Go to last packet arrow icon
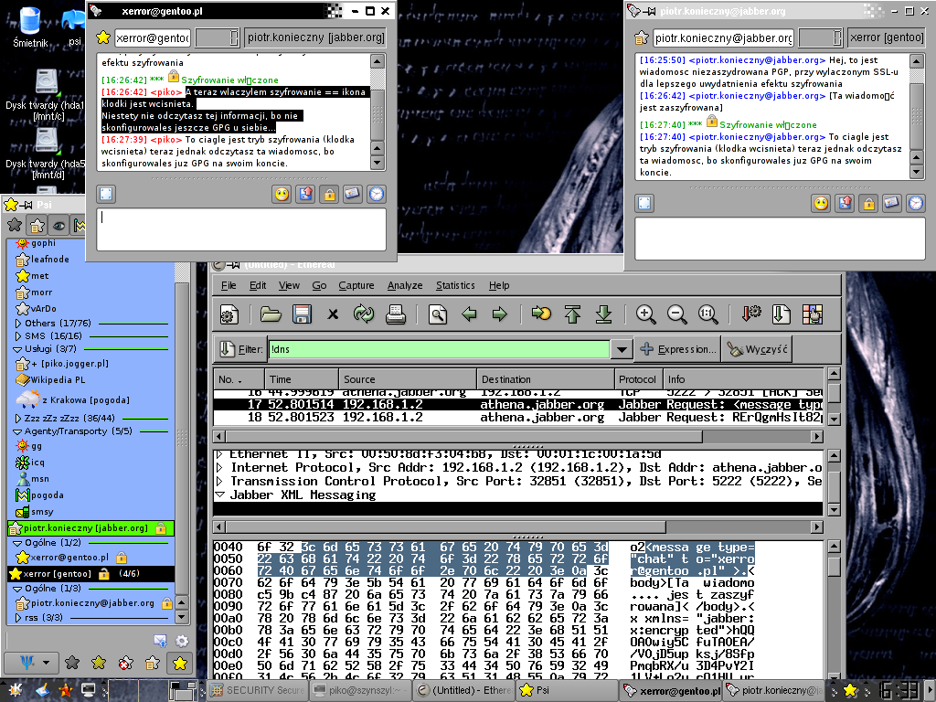Screen dimensions: 936x702 [x=603, y=314]
